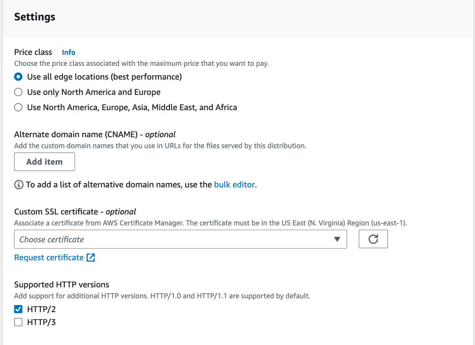Open the bulk editor link
Viewport: 475px width, 345px height.
click(x=234, y=185)
